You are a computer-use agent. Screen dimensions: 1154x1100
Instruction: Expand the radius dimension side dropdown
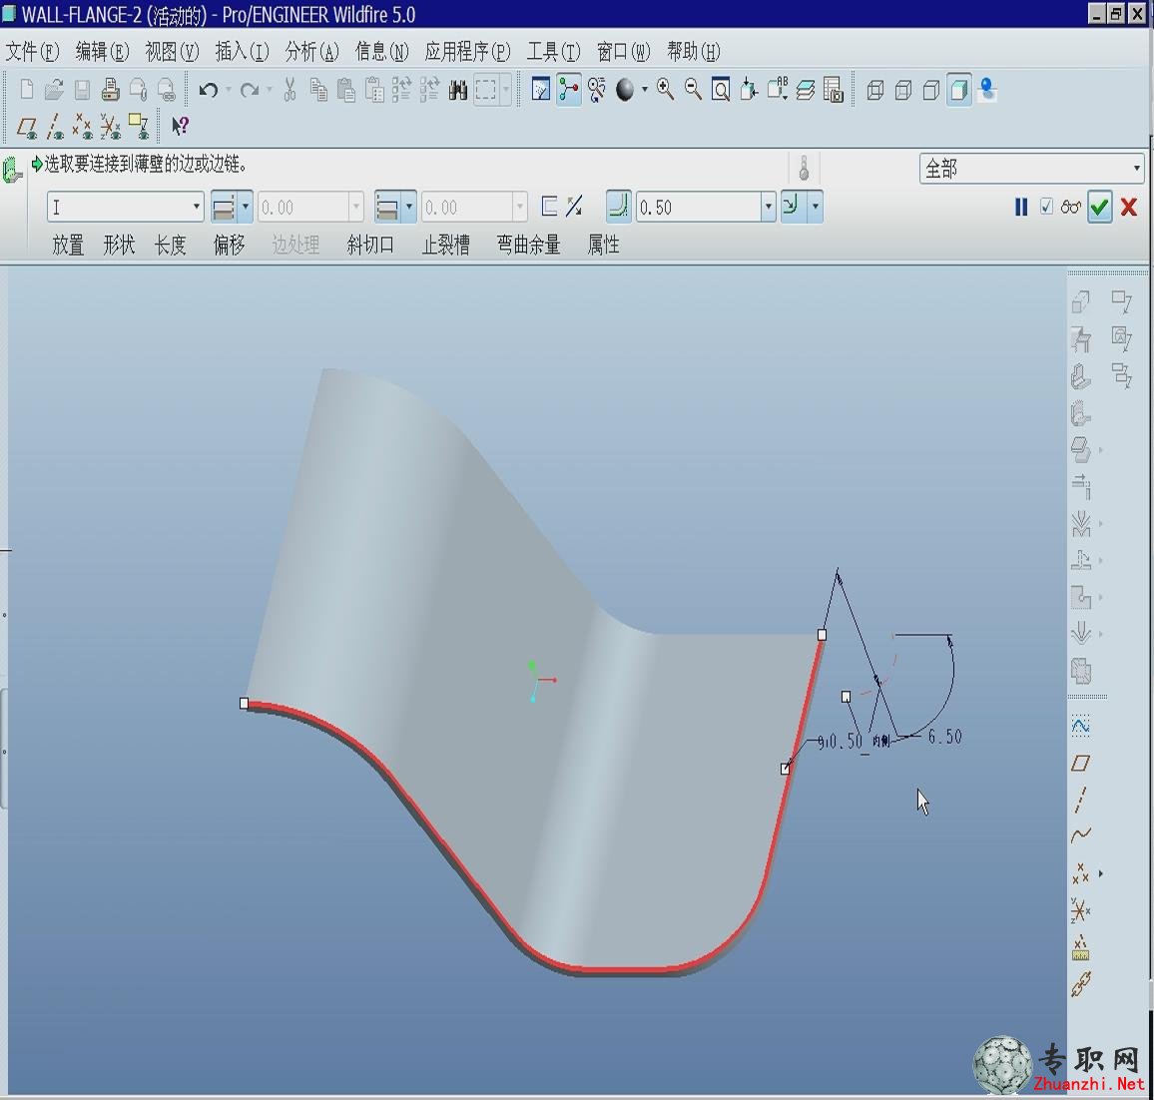click(815, 207)
